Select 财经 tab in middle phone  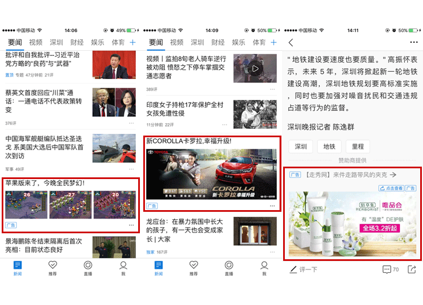pos(218,42)
